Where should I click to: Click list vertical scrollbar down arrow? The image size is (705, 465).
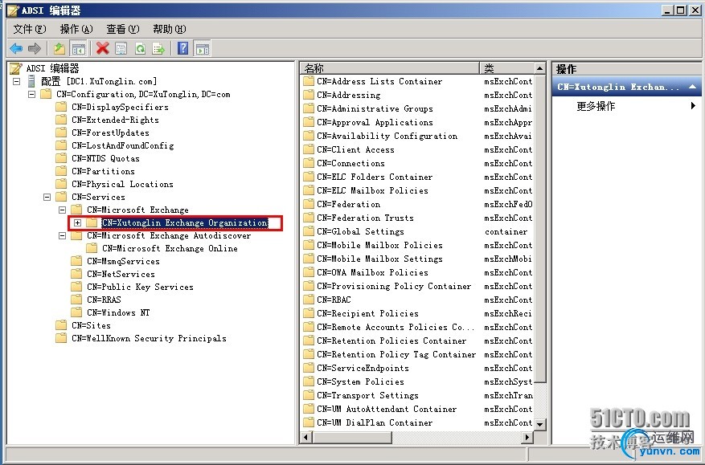(x=540, y=423)
